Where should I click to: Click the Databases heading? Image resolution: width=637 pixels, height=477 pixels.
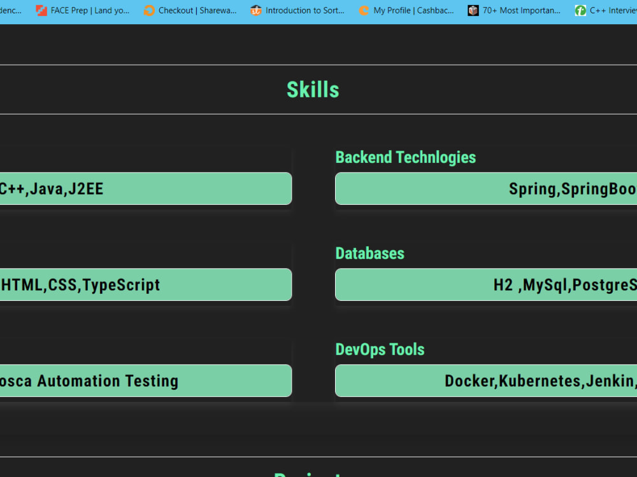point(369,254)
